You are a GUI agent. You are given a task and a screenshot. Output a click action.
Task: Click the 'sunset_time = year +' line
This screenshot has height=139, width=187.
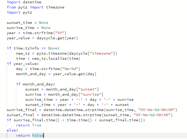point(77,105)
